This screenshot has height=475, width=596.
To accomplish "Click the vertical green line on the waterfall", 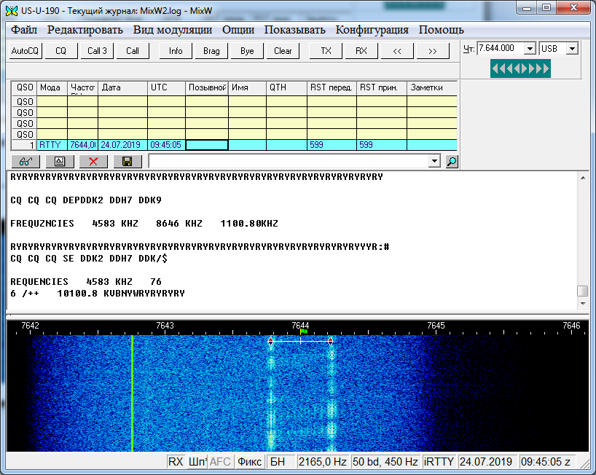I will [133, 393].
